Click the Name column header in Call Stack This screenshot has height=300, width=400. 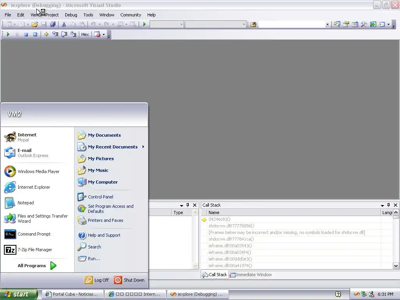(294, 212)
